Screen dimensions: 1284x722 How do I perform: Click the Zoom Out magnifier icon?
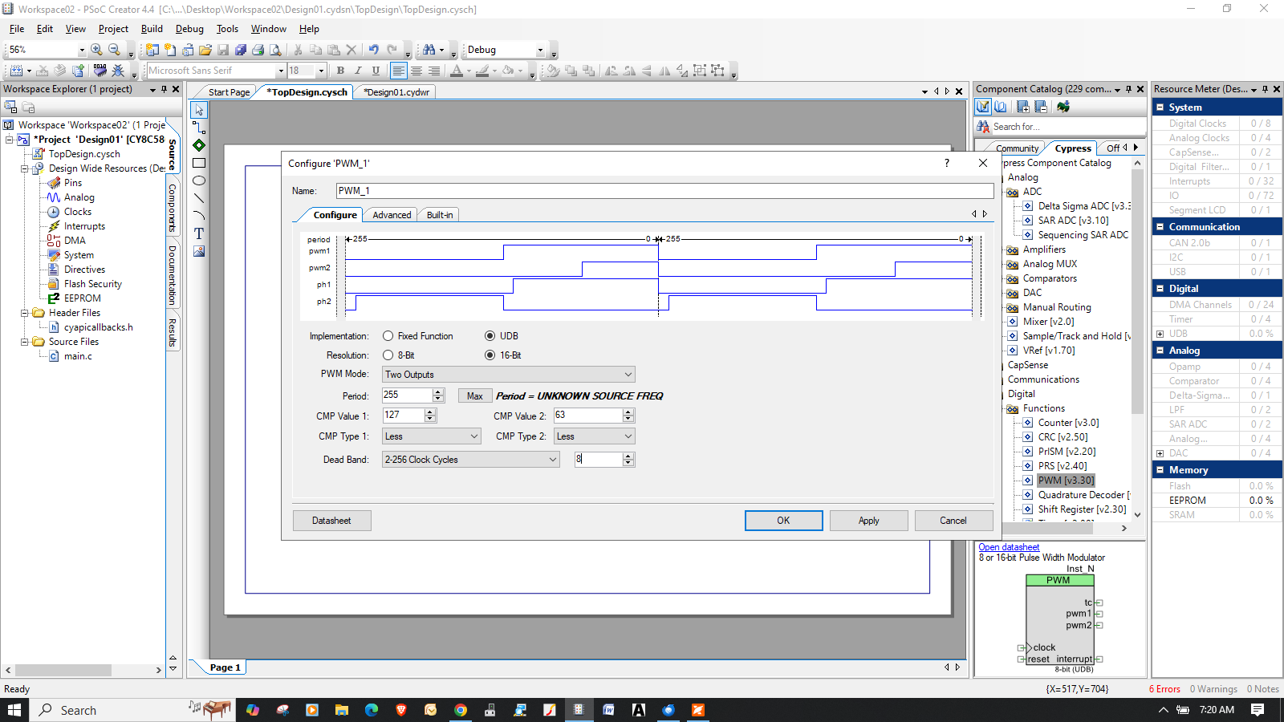point(114,50)
